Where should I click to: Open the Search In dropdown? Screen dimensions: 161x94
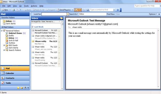pyautogui.click(x=74, y=14)
